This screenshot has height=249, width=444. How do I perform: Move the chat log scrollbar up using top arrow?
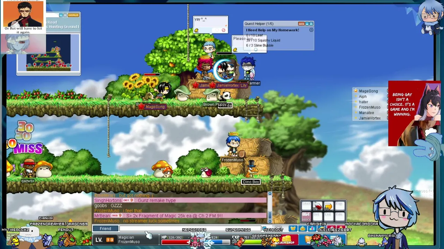tap(270, 194)
